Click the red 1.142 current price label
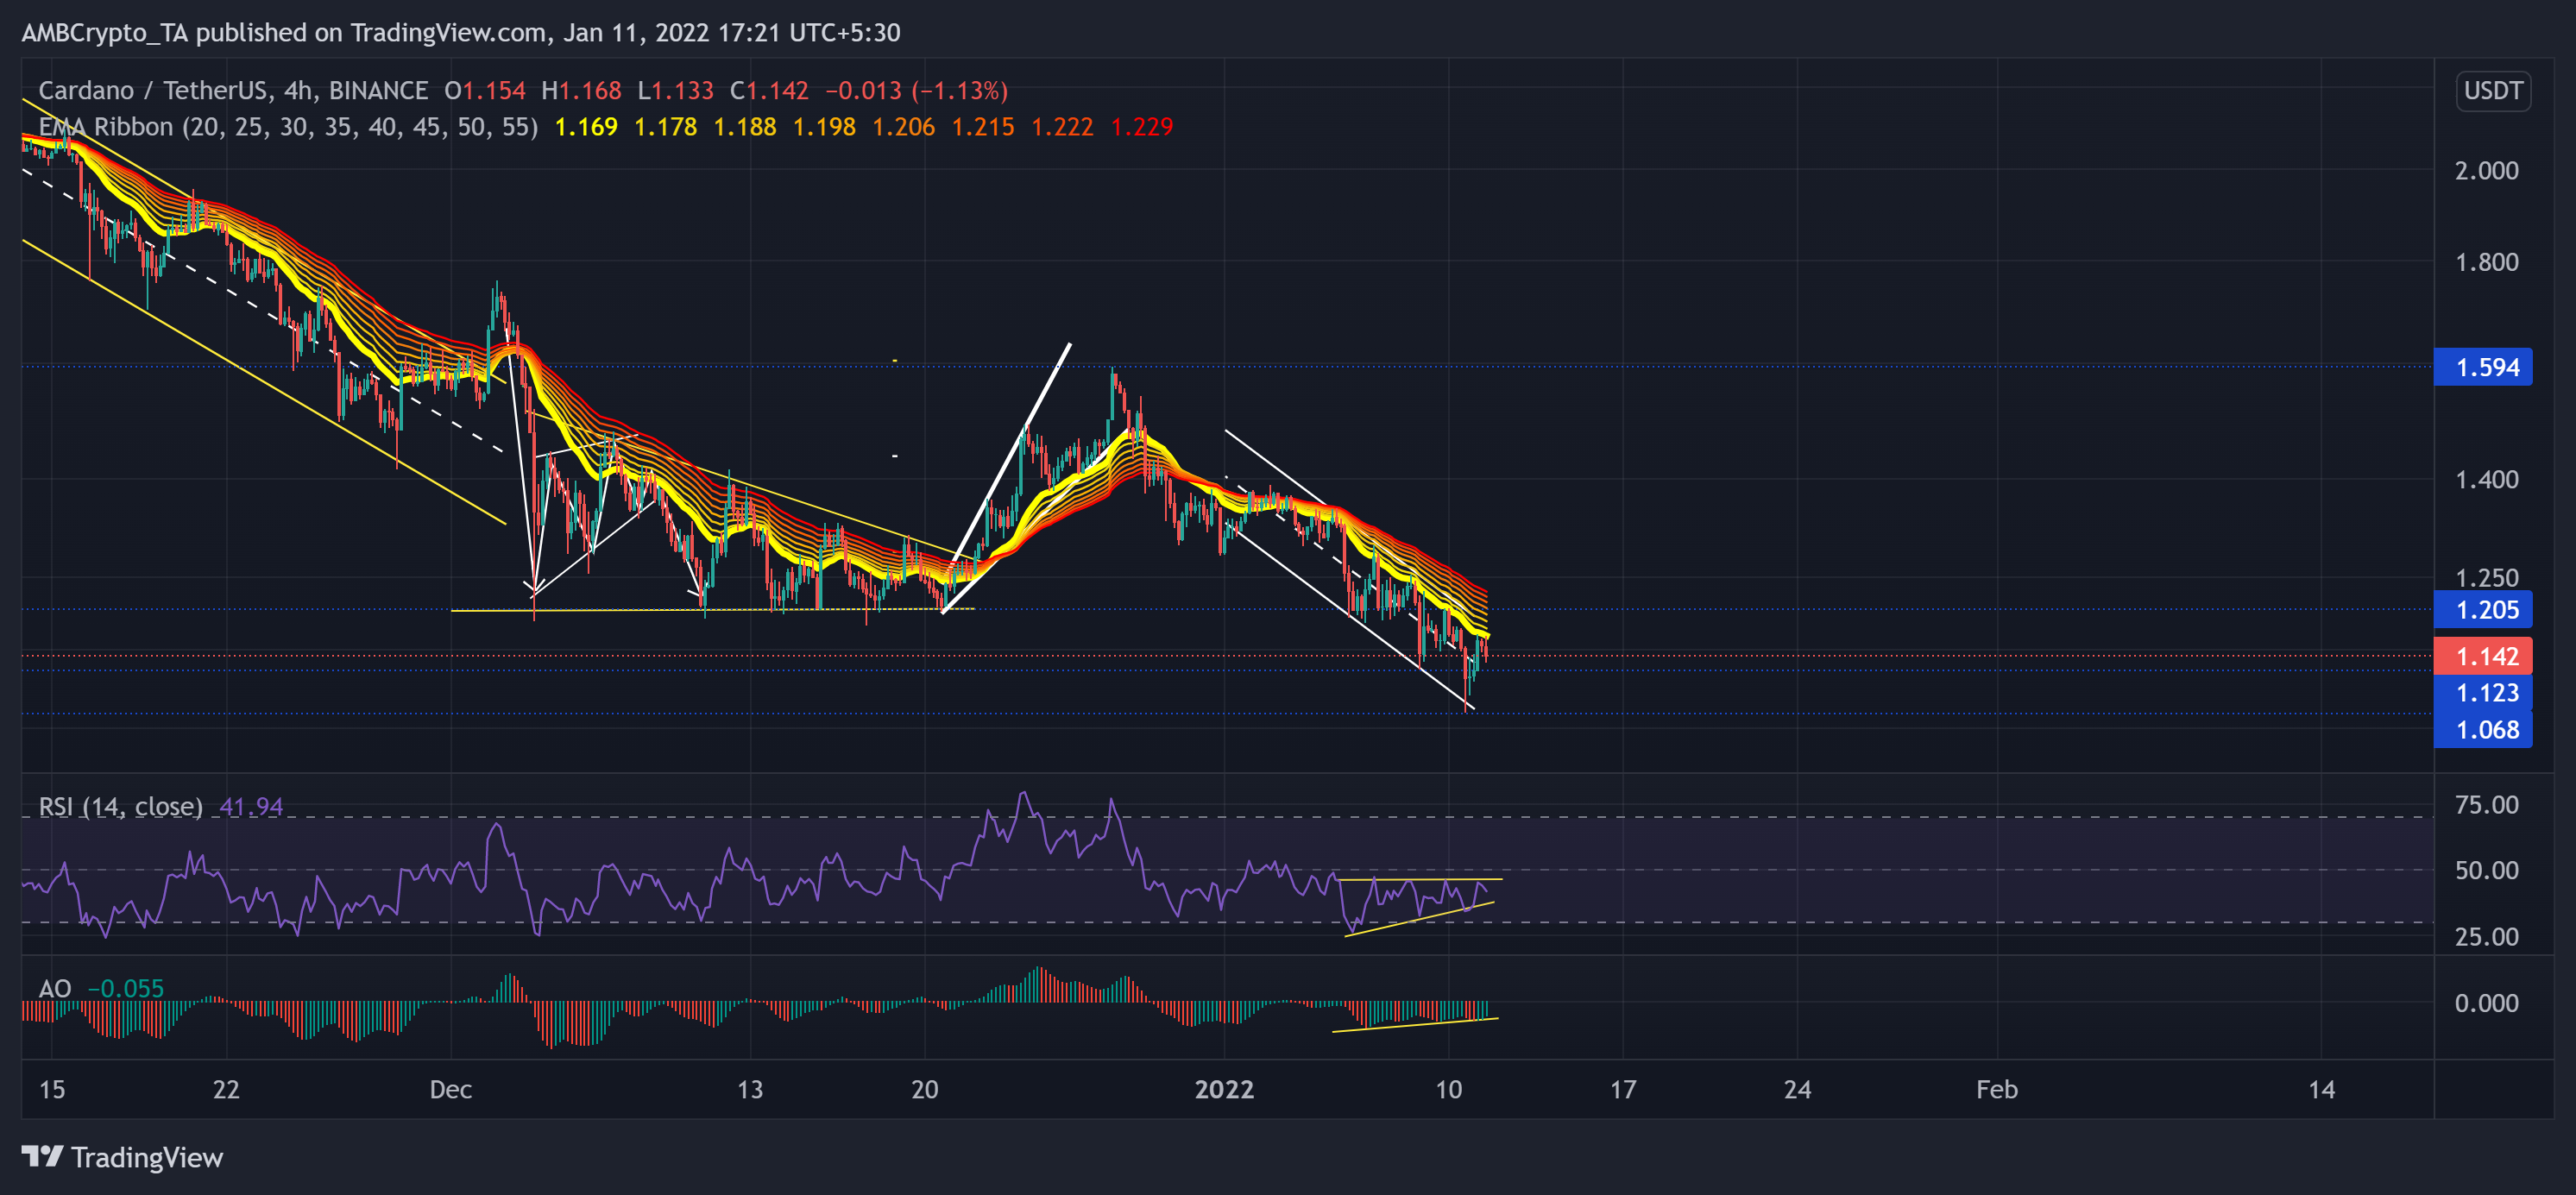This screenshot has width=2576, height=1195. [2483, 656]
